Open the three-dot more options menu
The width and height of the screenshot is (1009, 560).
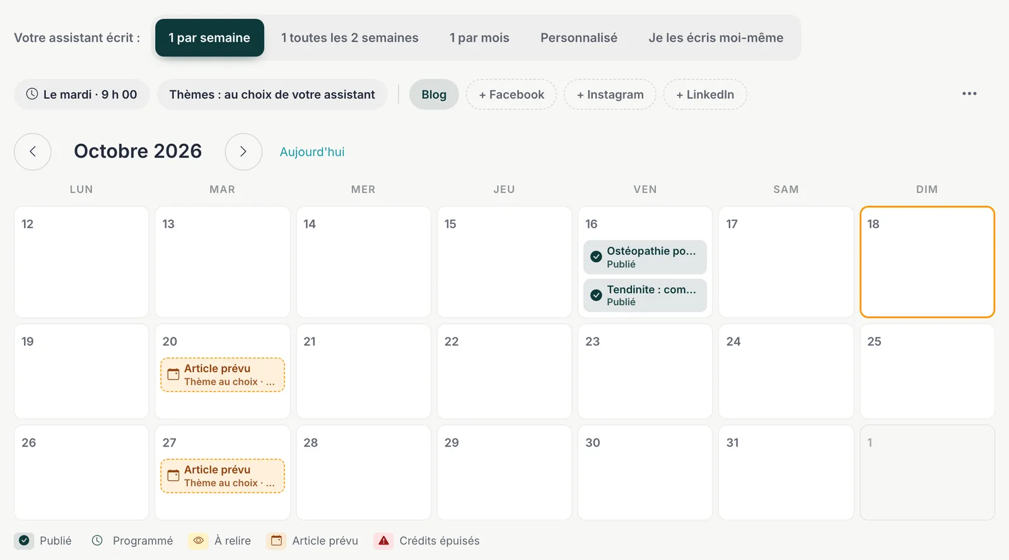coord(969,94)
